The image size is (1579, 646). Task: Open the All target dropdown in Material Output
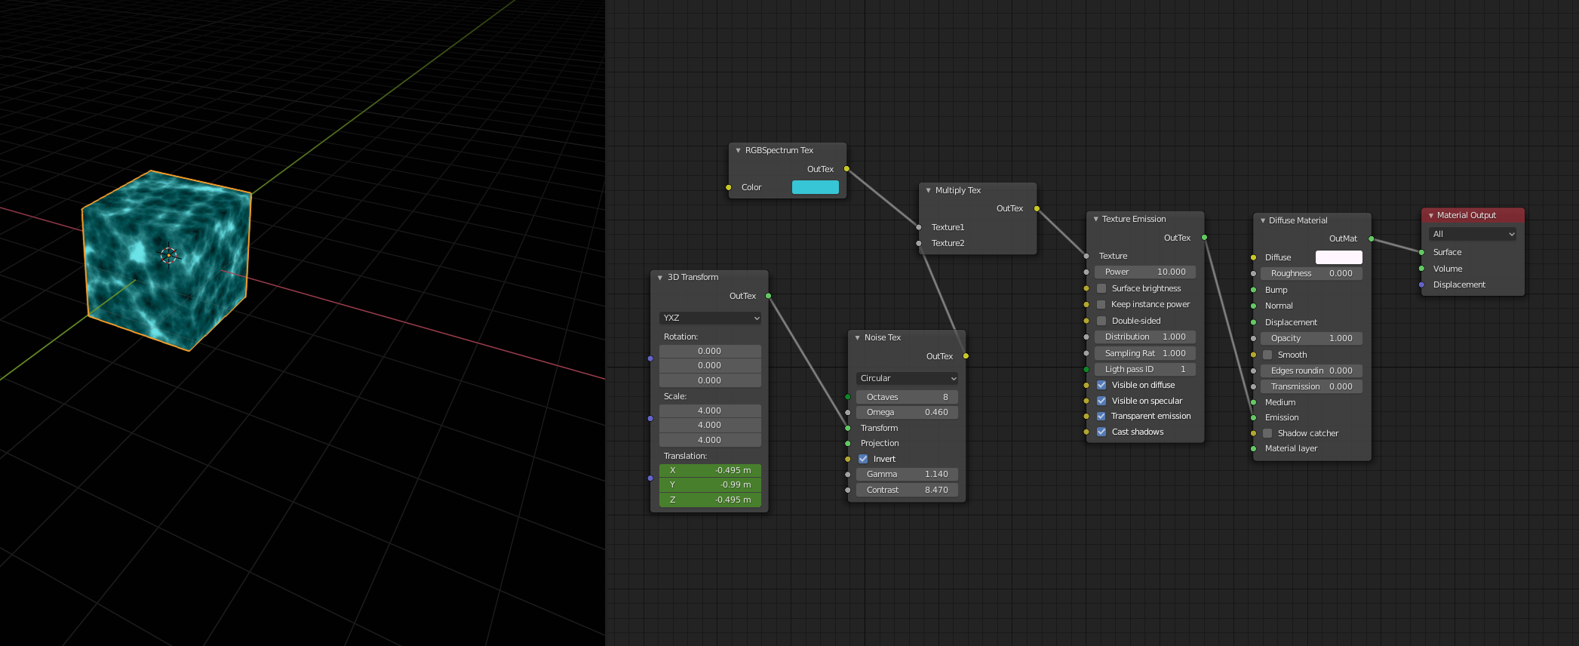click(1473, 234)
